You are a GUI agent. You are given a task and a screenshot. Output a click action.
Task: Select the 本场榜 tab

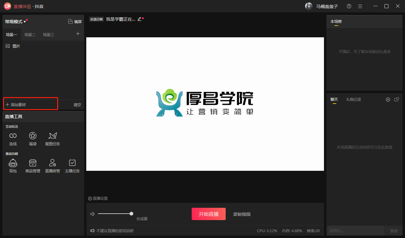(x=336, y=22)
